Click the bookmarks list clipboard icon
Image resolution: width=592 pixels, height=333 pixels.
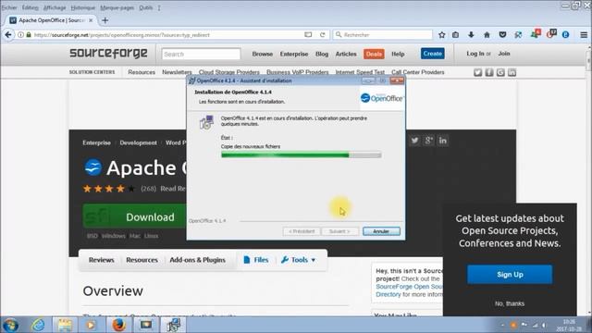456,35
